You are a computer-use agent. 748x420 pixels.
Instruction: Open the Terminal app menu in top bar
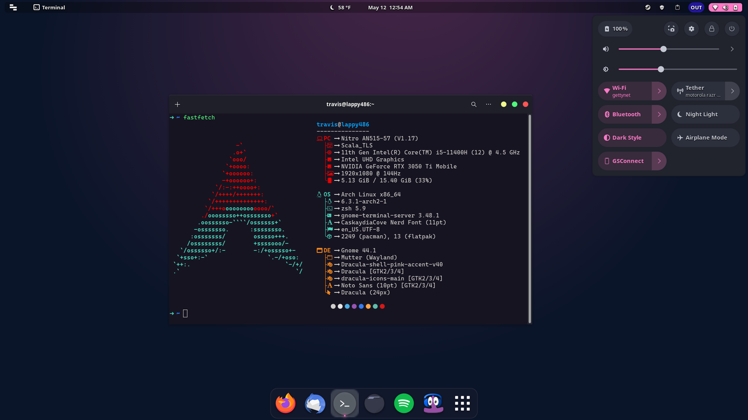point(49,8)
